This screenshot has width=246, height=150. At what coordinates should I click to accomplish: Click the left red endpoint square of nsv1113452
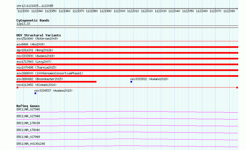(17, 88)
